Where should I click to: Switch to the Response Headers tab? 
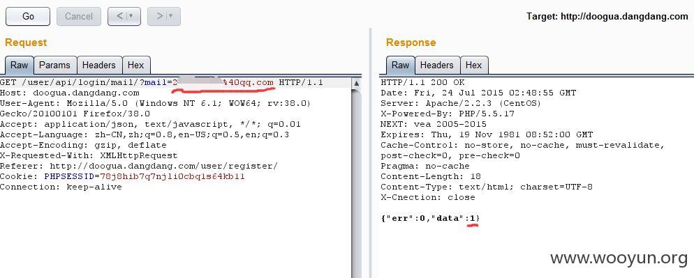coord(437,65)
